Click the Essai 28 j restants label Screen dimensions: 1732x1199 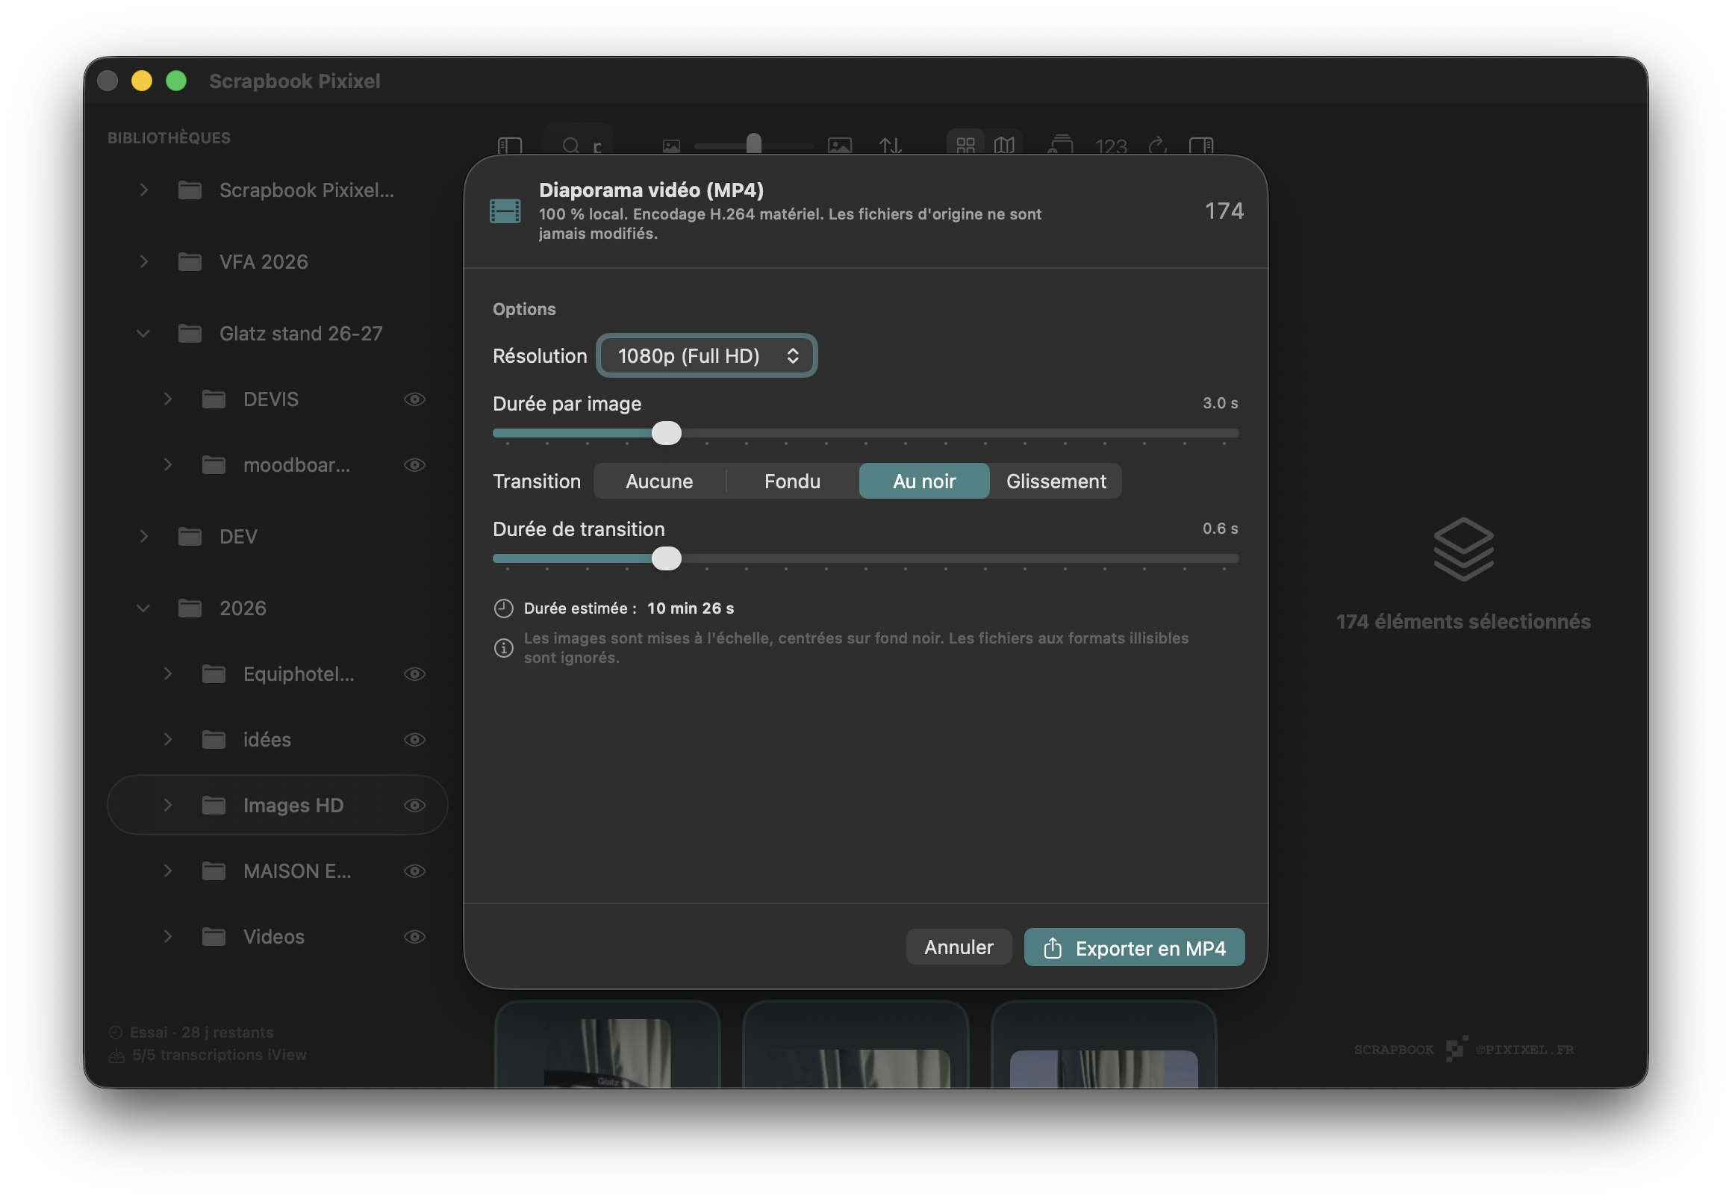click(x=202, y=1033)
